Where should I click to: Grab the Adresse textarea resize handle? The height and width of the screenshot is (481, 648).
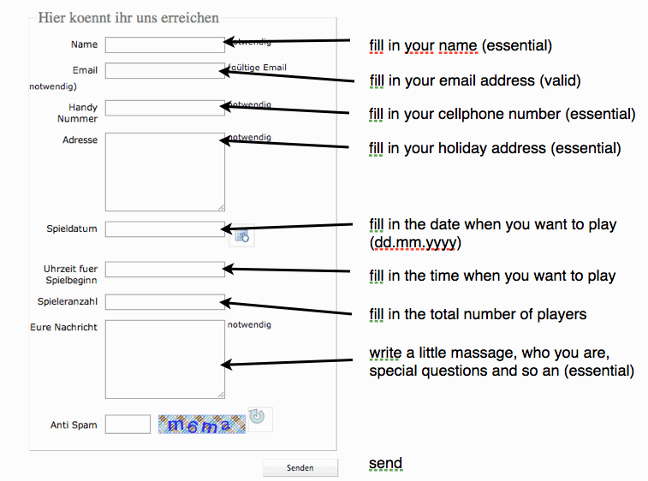(221, 207)
